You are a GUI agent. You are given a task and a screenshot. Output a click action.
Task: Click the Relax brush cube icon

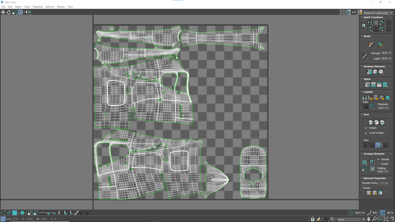point(380,44)
